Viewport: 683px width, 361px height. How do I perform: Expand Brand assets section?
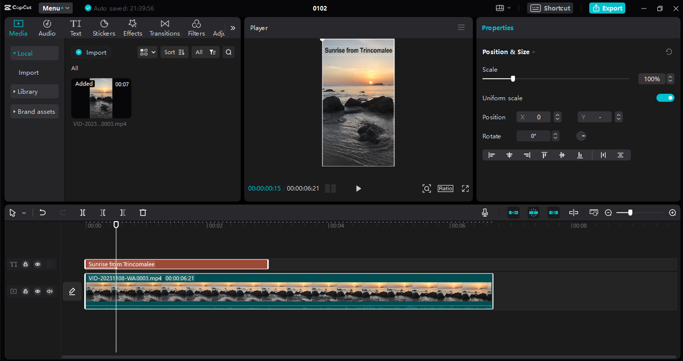pyautogui.click(x=35, y=112)
